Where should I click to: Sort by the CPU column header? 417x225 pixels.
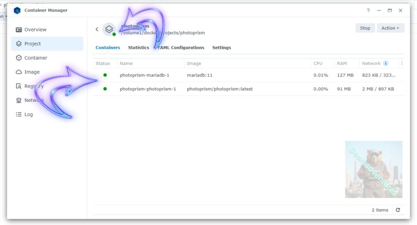pos(318,63)
